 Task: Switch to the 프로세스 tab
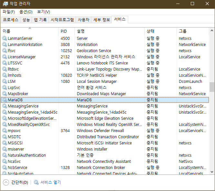coord(11,20)
